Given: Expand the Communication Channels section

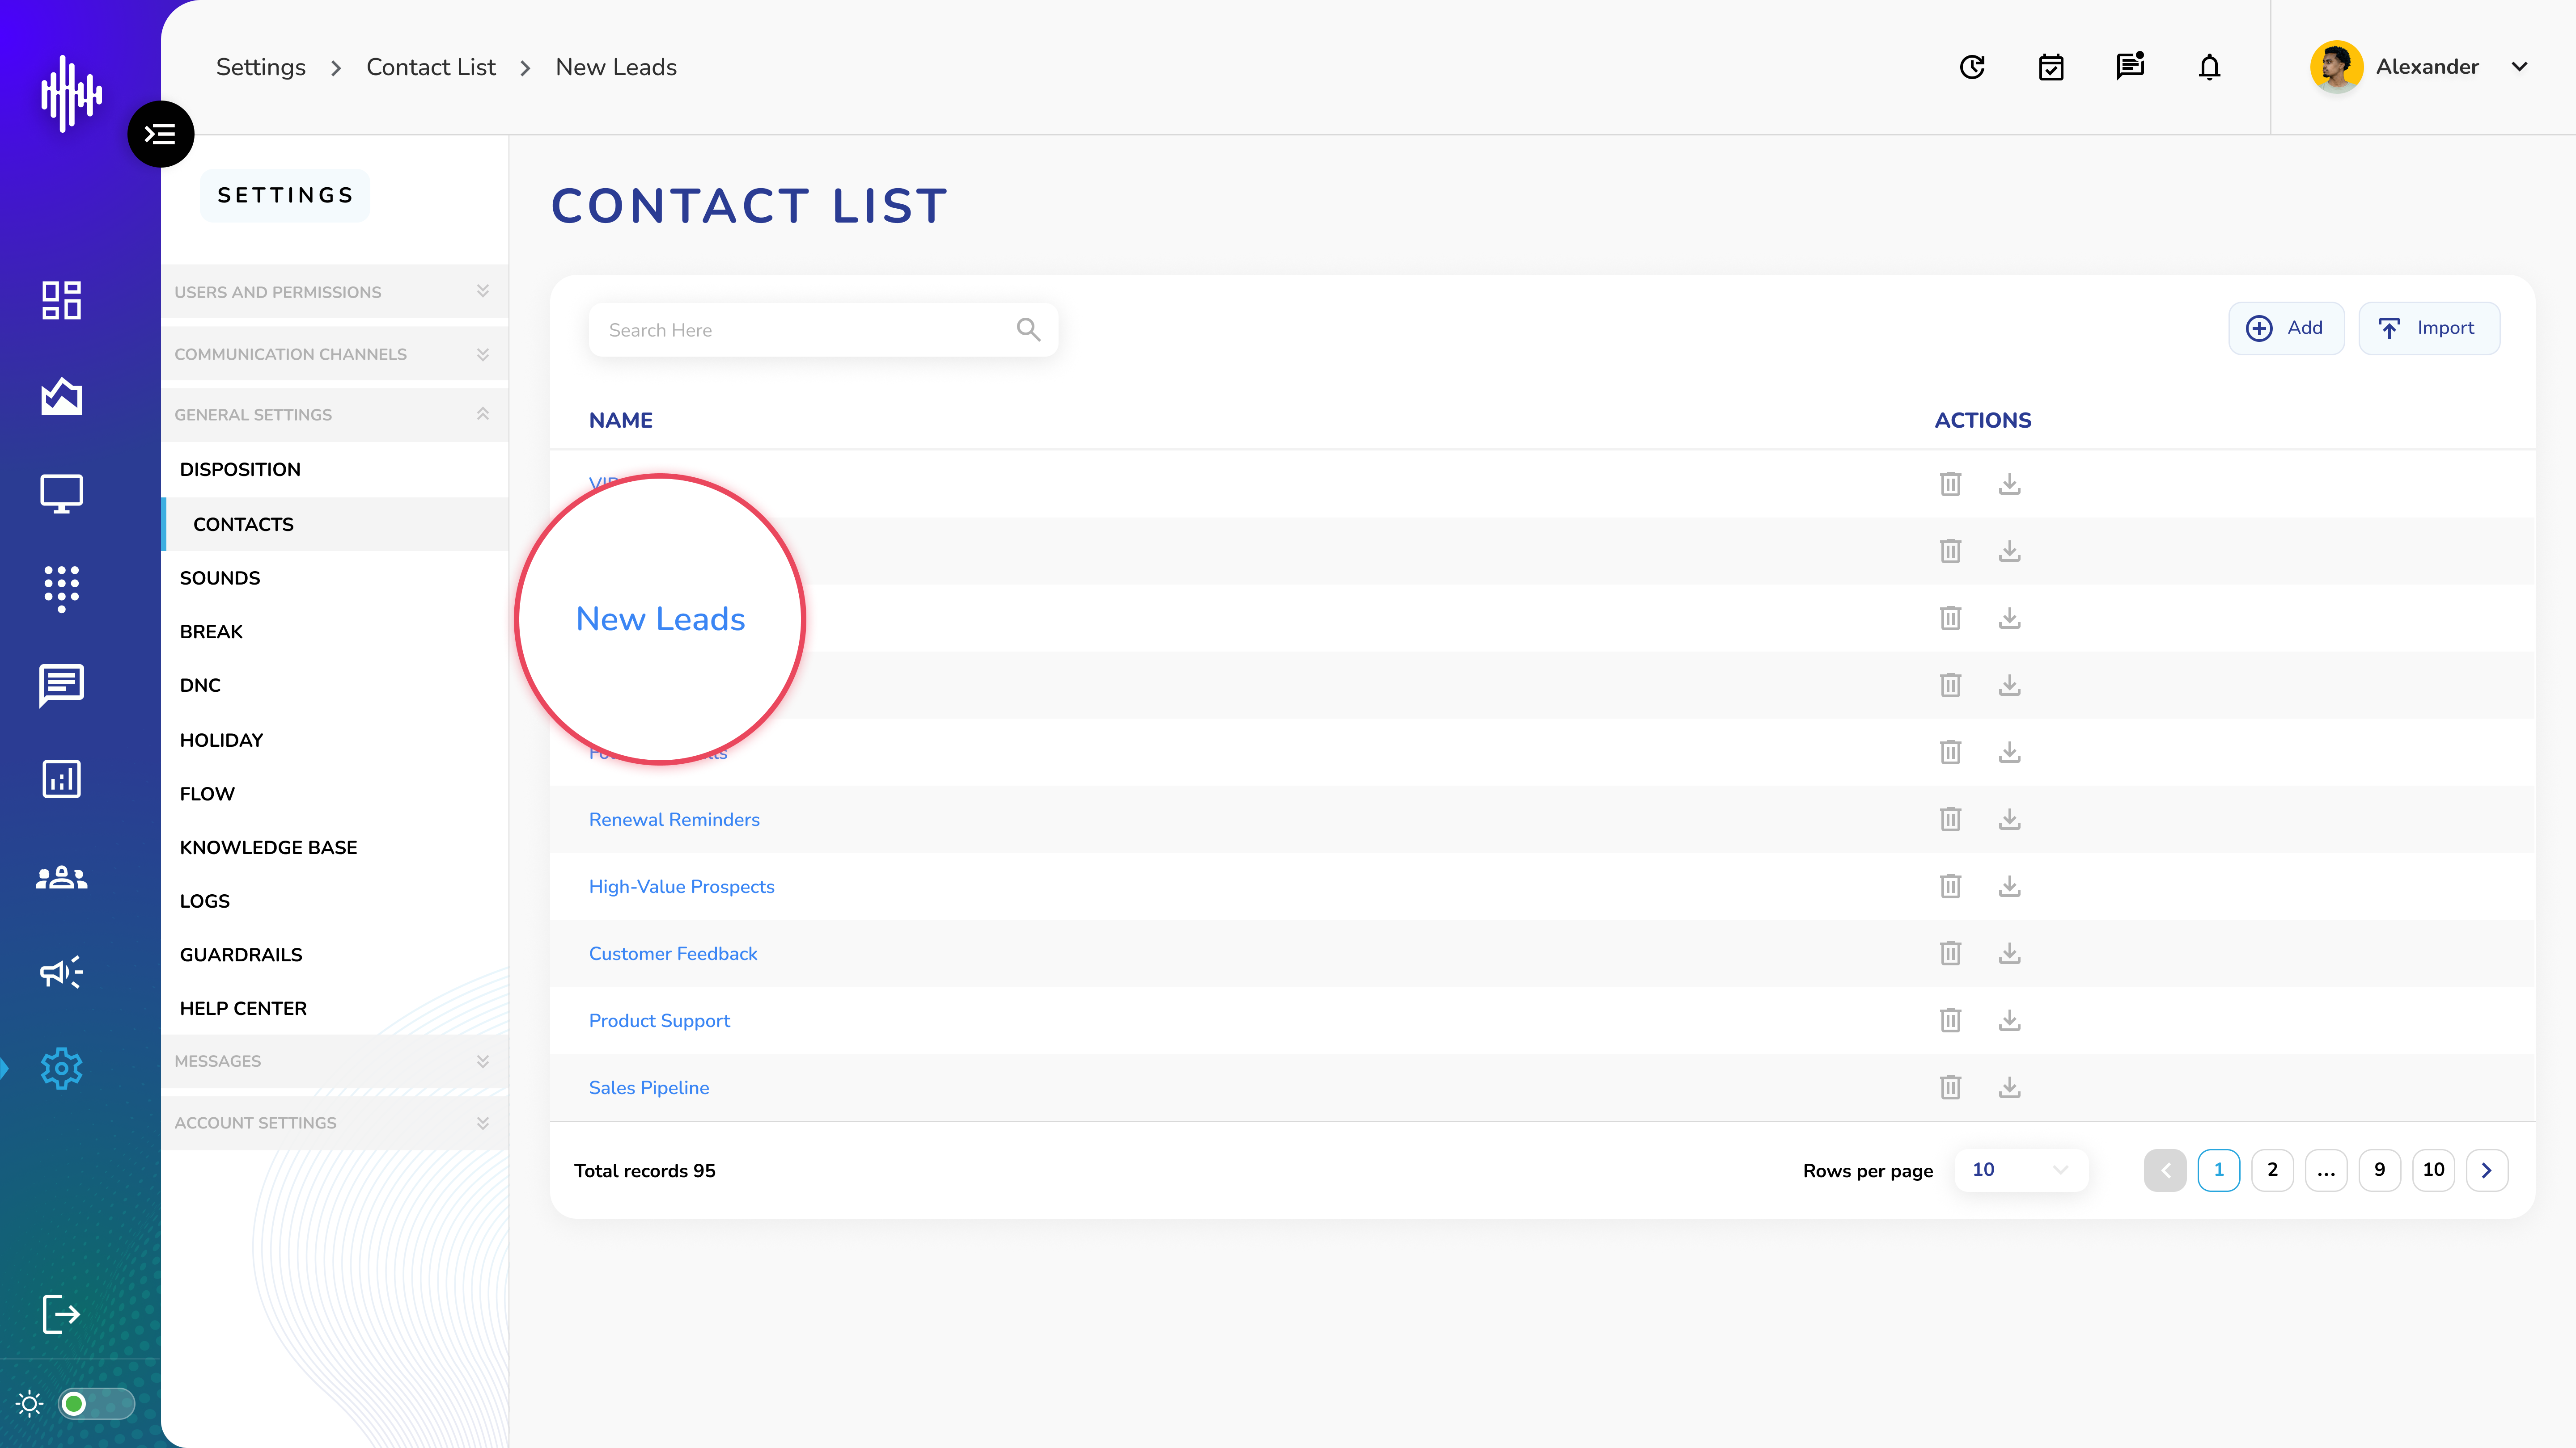Looking at the screenshot, I should tap(335, 354).
